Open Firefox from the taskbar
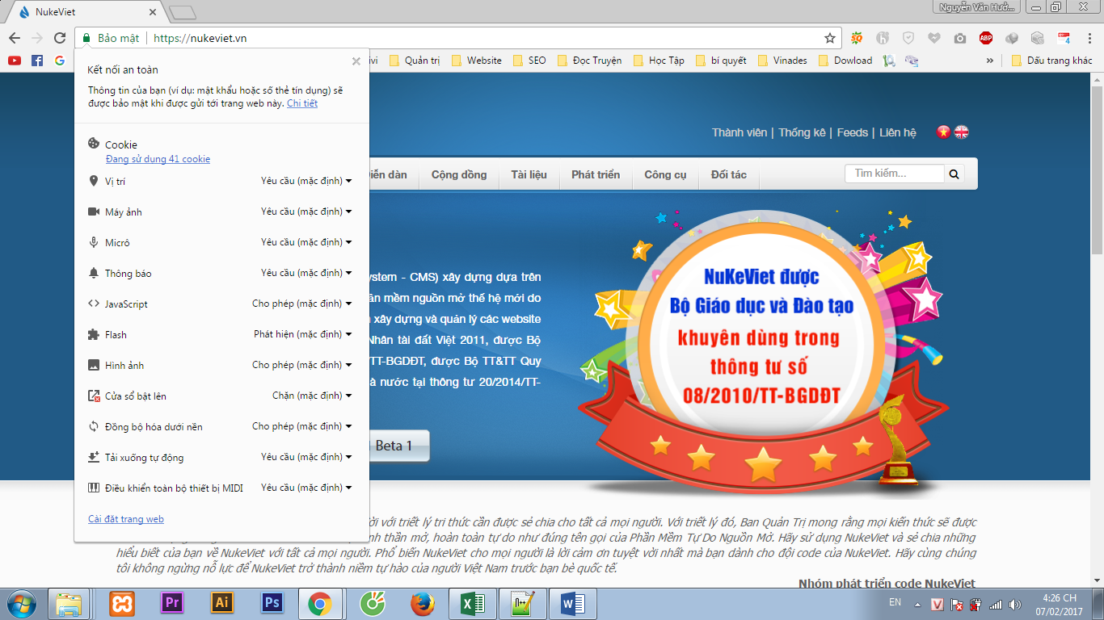The width and height of the screenshot is (1104, 620). click(422, 603)
